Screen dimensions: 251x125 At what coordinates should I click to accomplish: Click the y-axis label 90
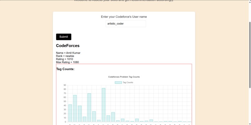(x=65, y=85)
